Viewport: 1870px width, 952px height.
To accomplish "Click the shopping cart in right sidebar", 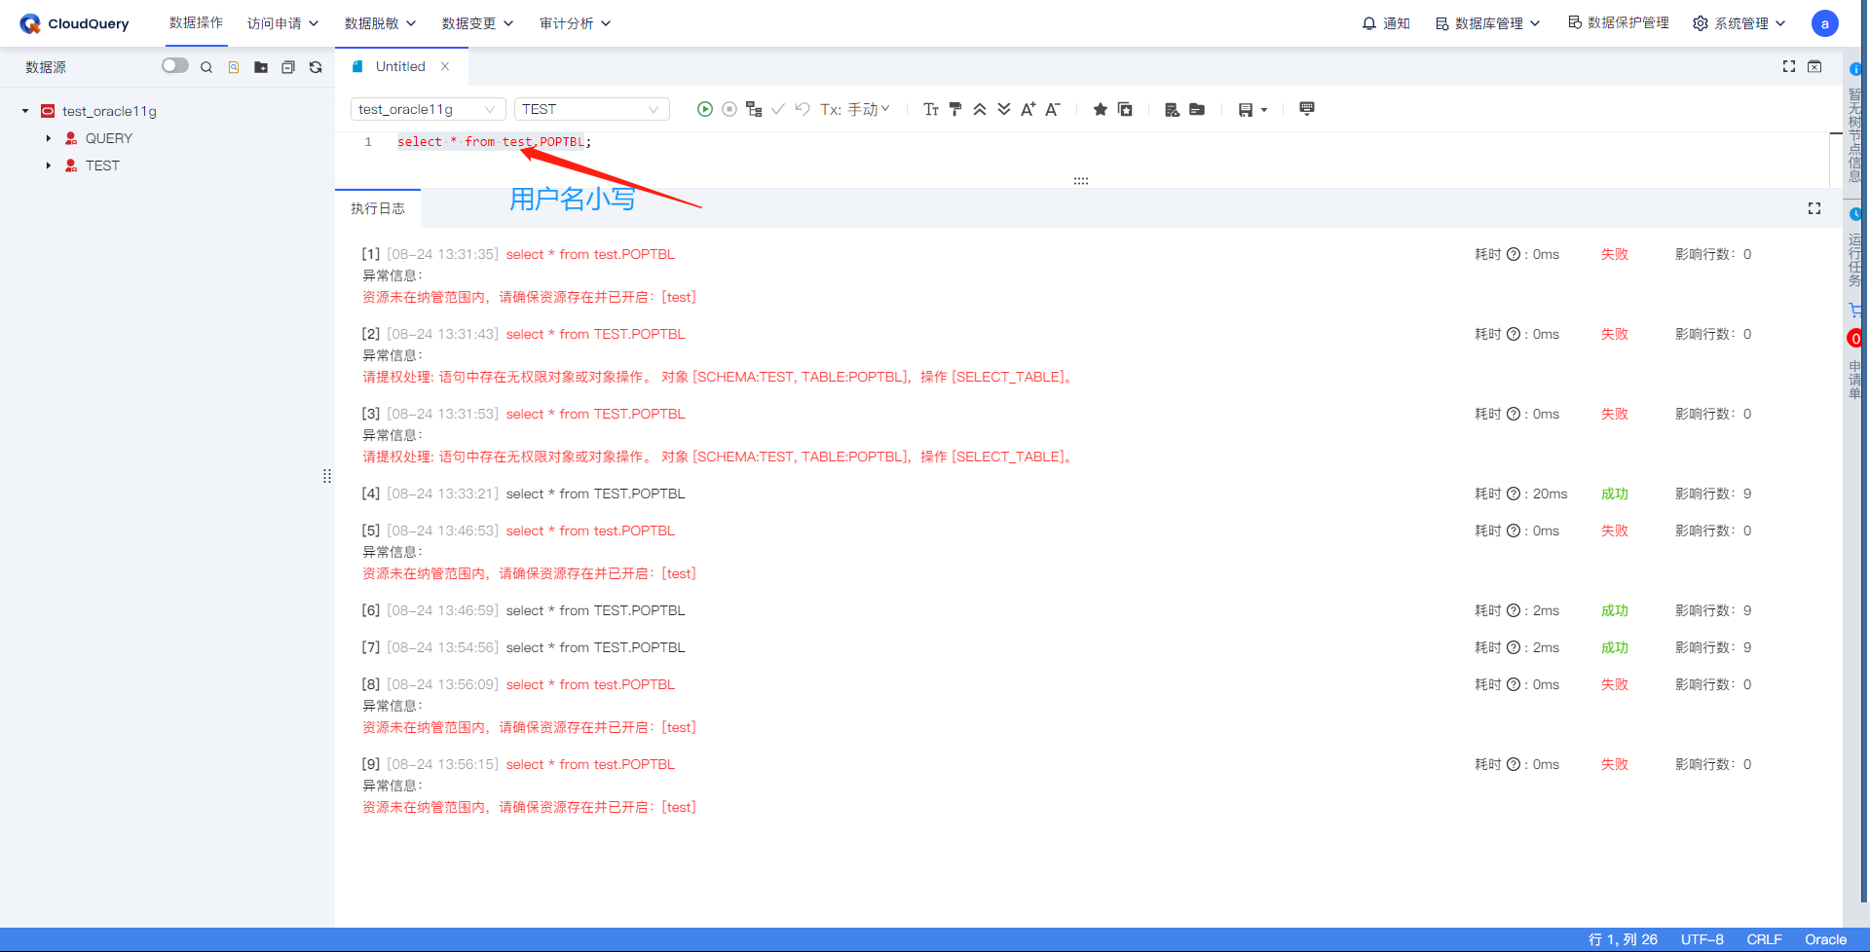I will [x=1856, y=310].
